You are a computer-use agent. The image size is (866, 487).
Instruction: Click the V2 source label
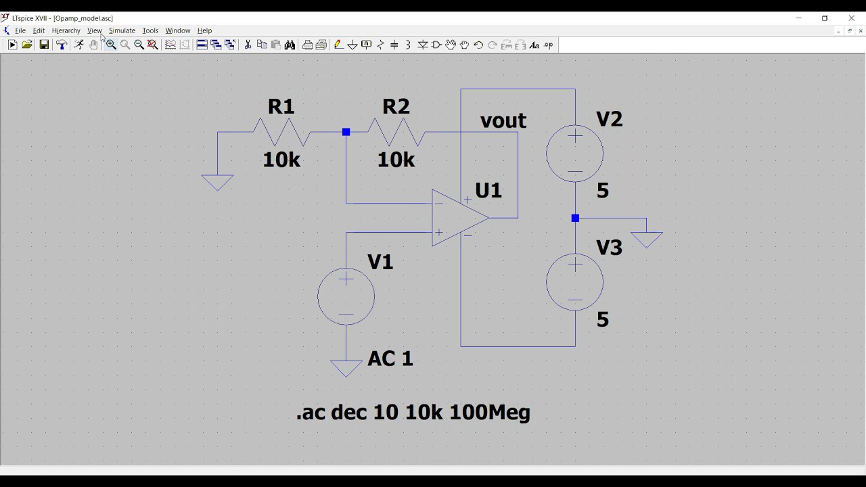tap(609, 119)
